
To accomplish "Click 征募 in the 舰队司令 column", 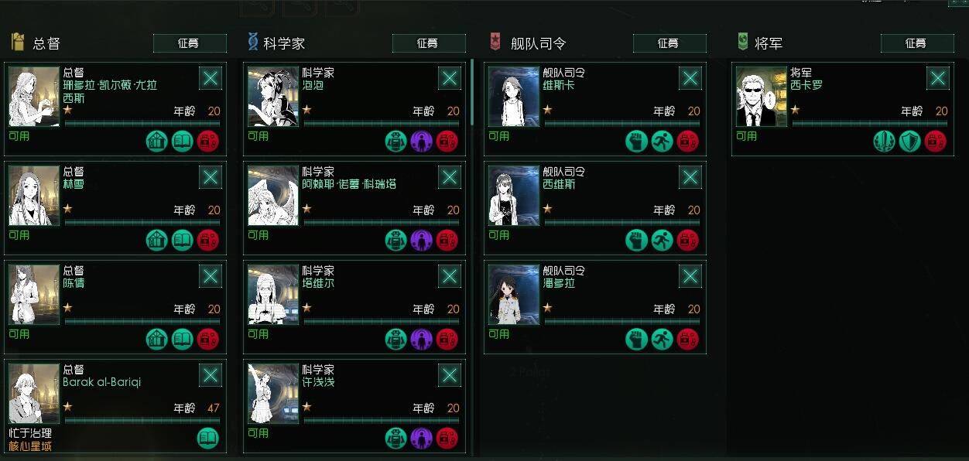I will (x=669, y=43).
